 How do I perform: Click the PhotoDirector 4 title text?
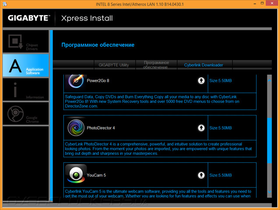(x=101, y=128)
